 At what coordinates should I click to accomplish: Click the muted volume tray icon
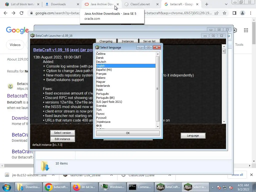click(231, 187)
